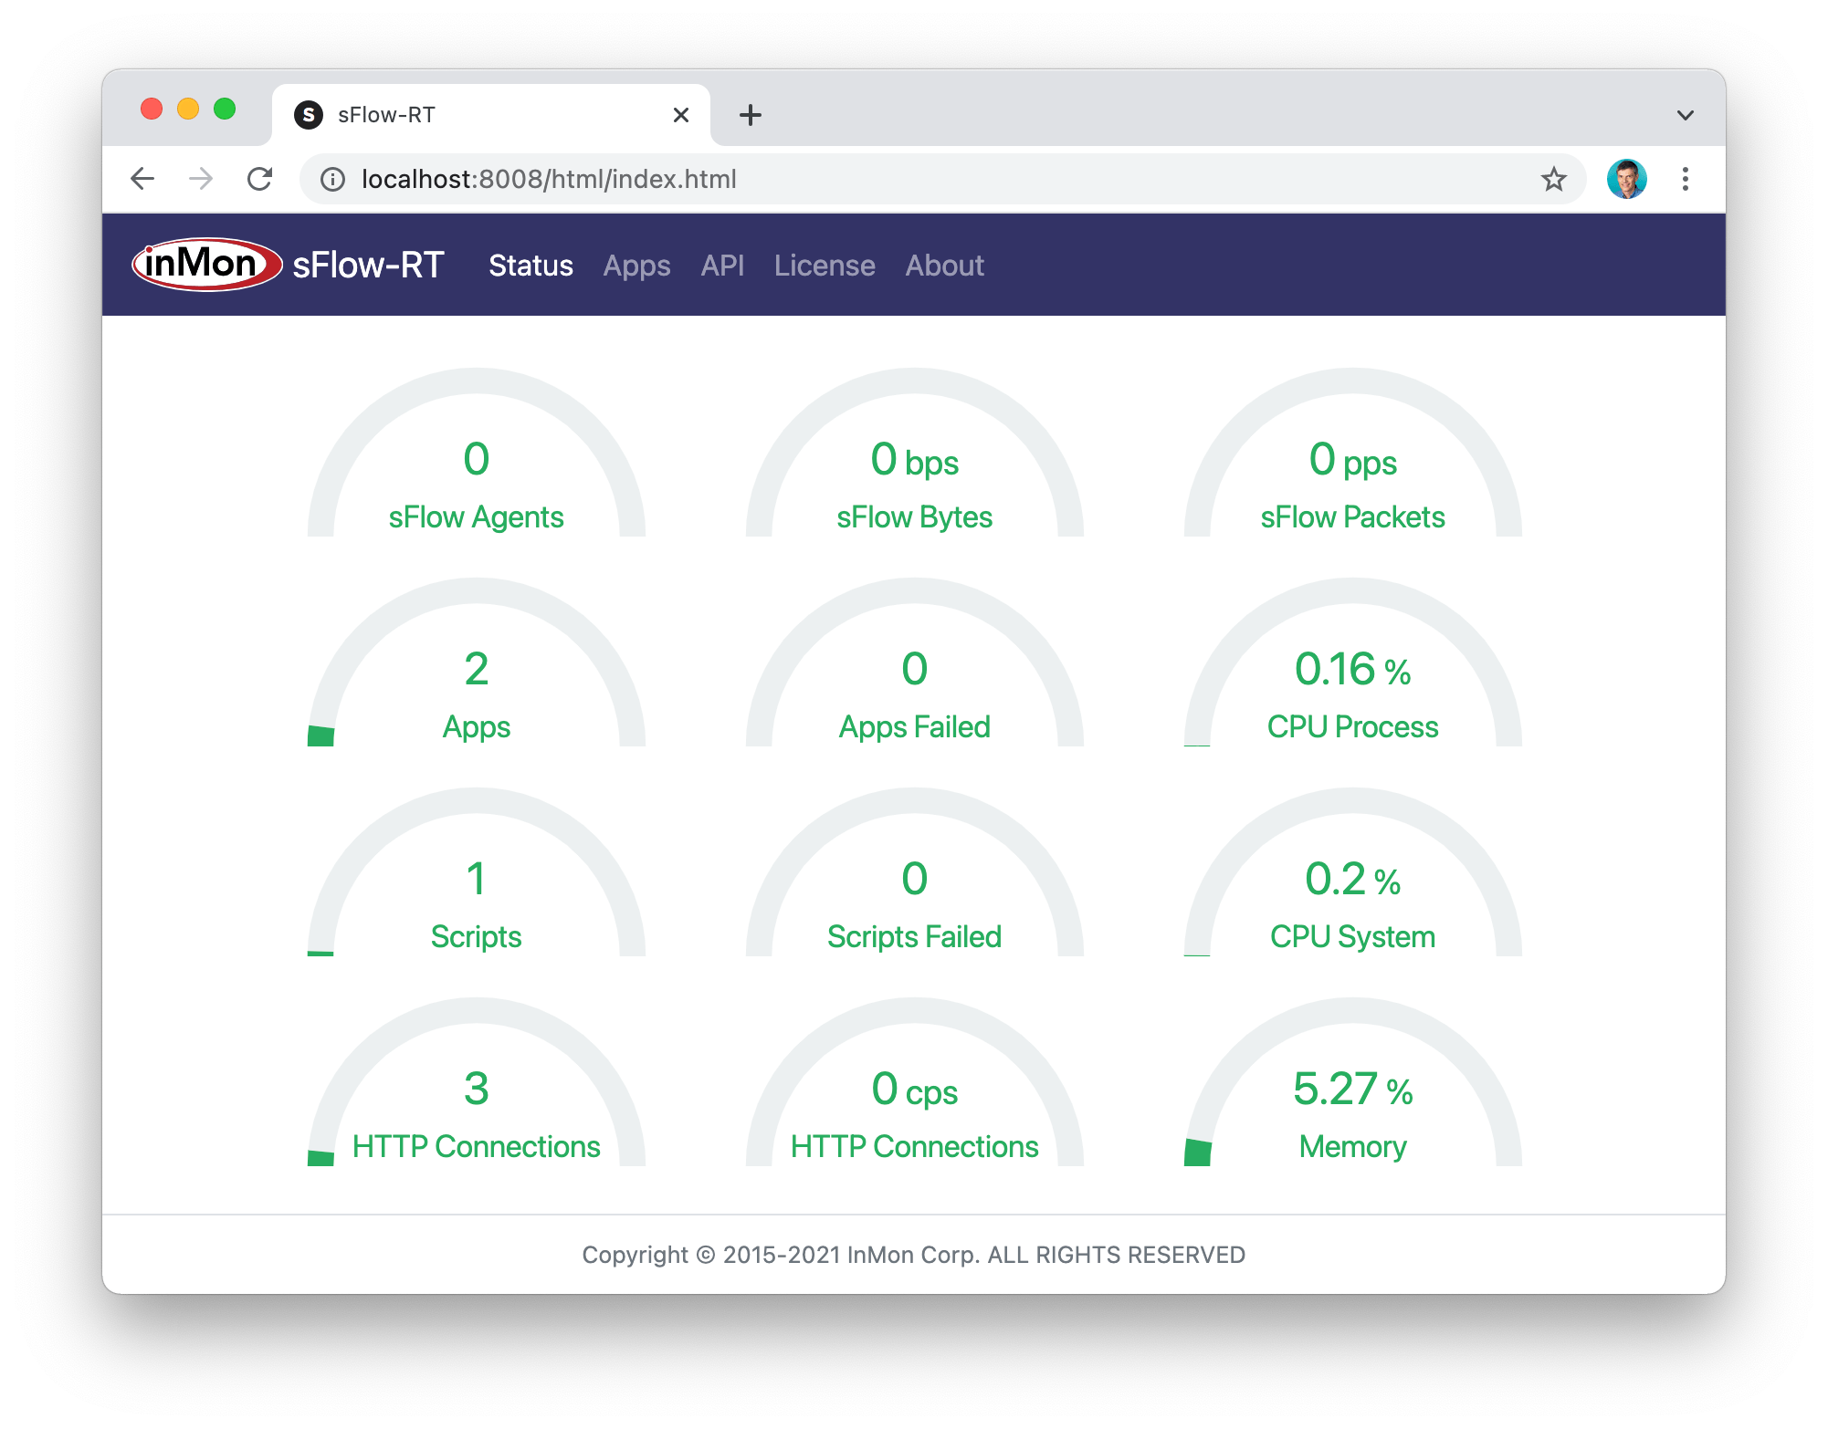Bookmark page with star icon
The height and width of the screenshot is (1429, 1828).
tap(1553, 179)
